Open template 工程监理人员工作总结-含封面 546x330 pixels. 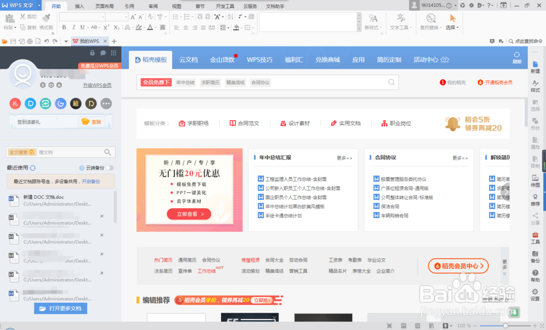pyautogui.click(x=295, y=179)
